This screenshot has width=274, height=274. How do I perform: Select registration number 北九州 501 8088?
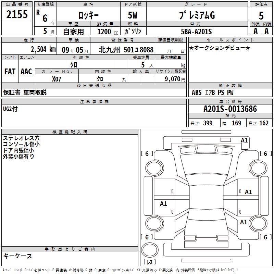click(126, 50)
